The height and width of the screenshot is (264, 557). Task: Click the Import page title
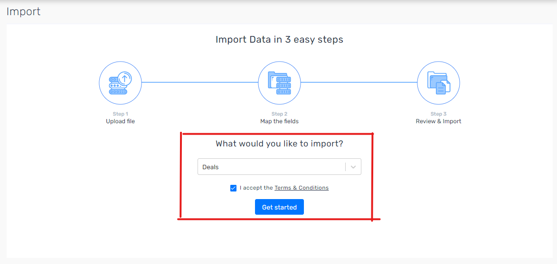pos(23,11)
